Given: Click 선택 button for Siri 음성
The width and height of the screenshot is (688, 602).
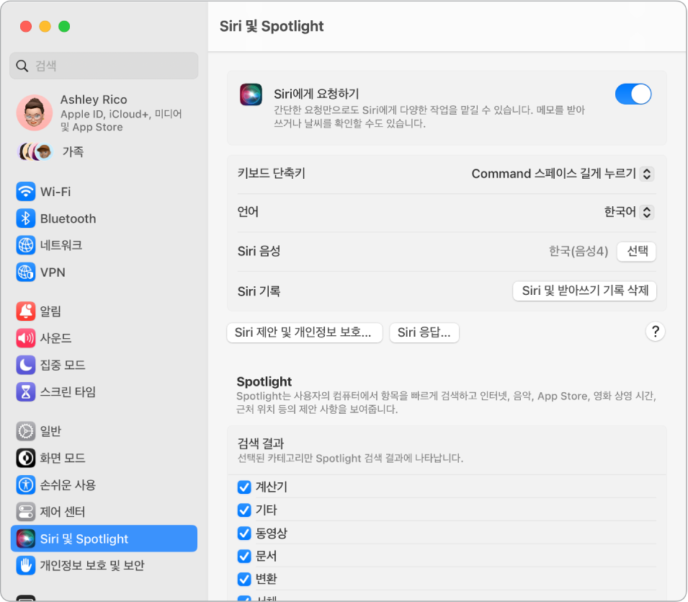Looking at the screenshot, I should click(x=636, y=251).
